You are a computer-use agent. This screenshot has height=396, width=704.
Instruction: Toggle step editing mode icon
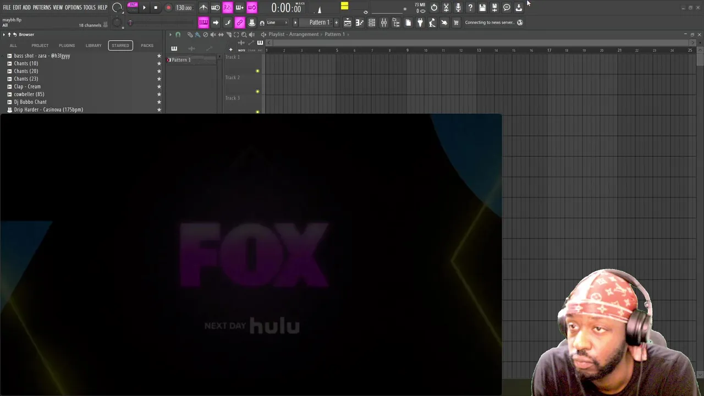227,23
